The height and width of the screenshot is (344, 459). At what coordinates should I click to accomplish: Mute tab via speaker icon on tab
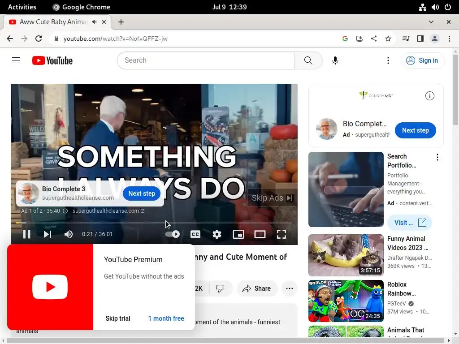[x=94, y=22]
